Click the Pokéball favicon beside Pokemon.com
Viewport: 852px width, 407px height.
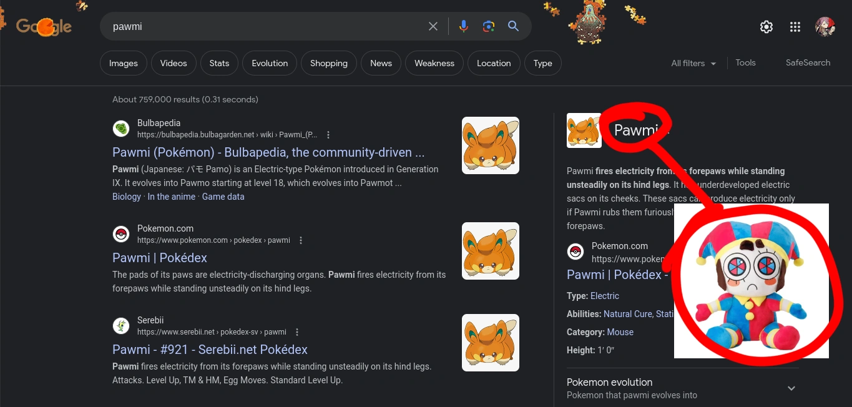(x=121, y=233)
